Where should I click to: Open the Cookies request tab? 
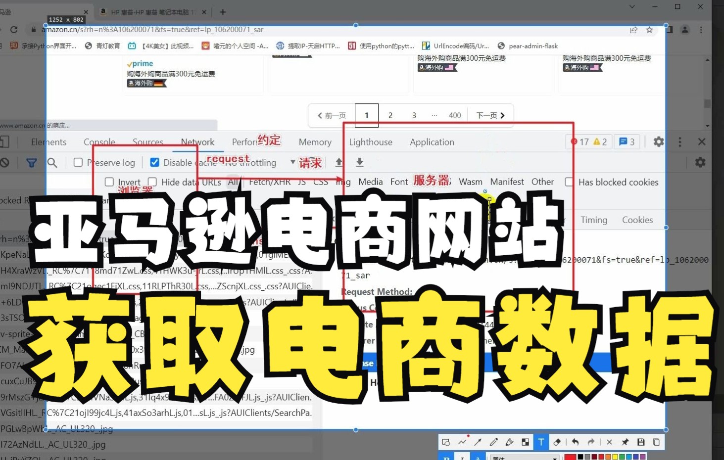tap(637, 220)
